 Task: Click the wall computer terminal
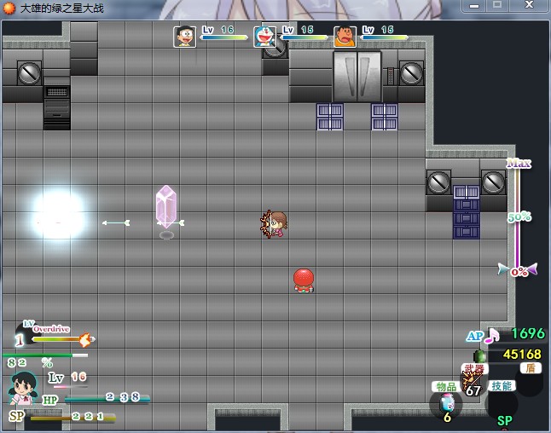[57, 107]
